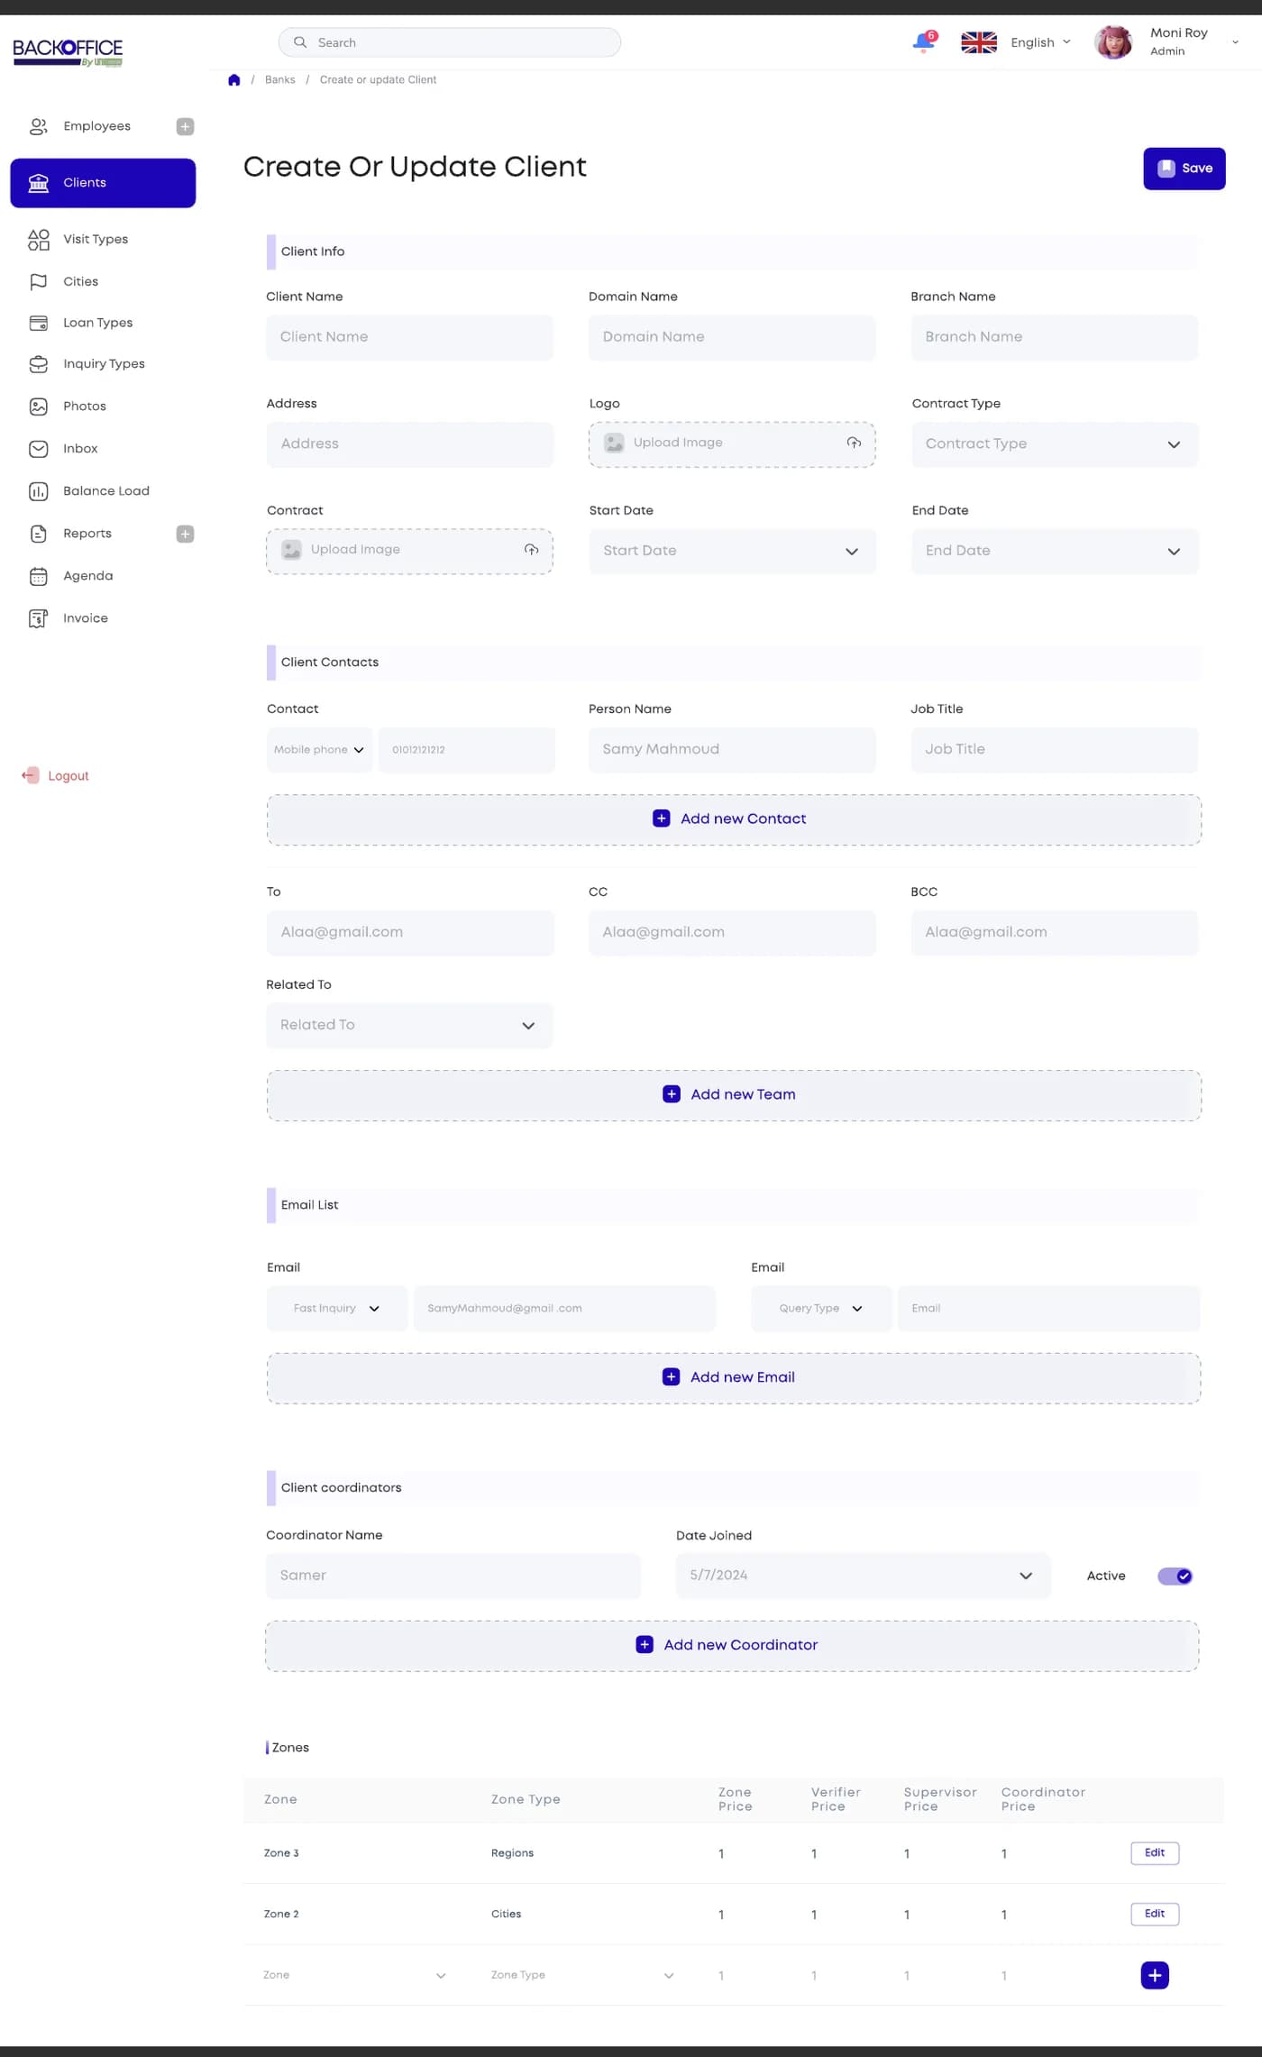The width and height of the screenshot is (1262, 2057).
Task: Click the Job Title input field
Action: point(1055,750)
